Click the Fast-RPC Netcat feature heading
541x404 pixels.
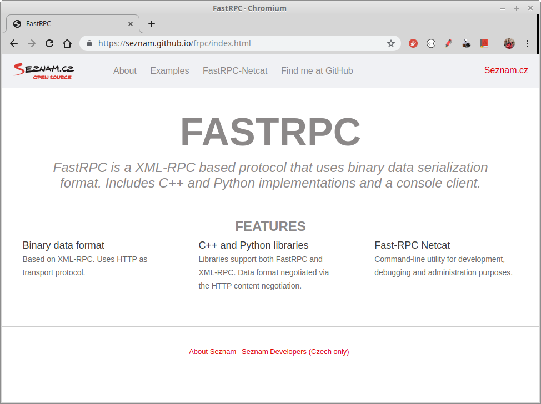(412, 245)
